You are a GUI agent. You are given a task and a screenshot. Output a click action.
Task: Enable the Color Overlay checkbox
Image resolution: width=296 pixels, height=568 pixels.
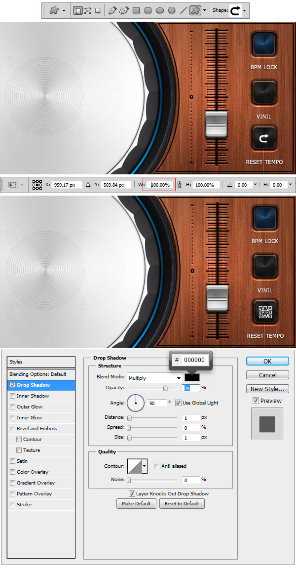click(x=13, y=472)
